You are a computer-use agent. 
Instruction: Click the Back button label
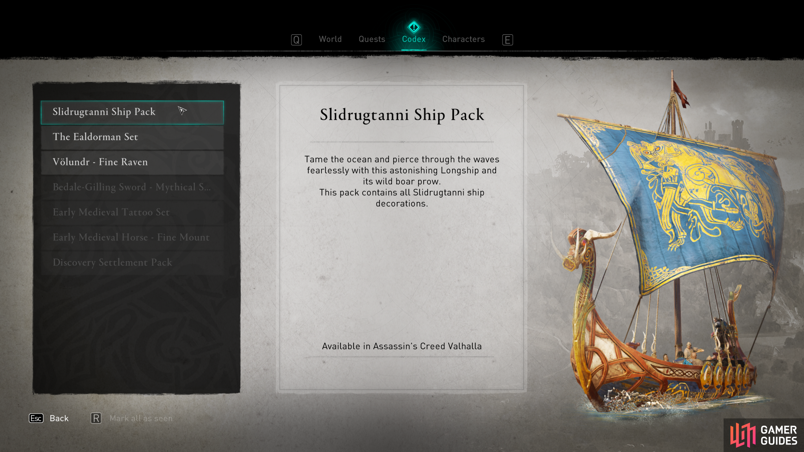(59, 418)
